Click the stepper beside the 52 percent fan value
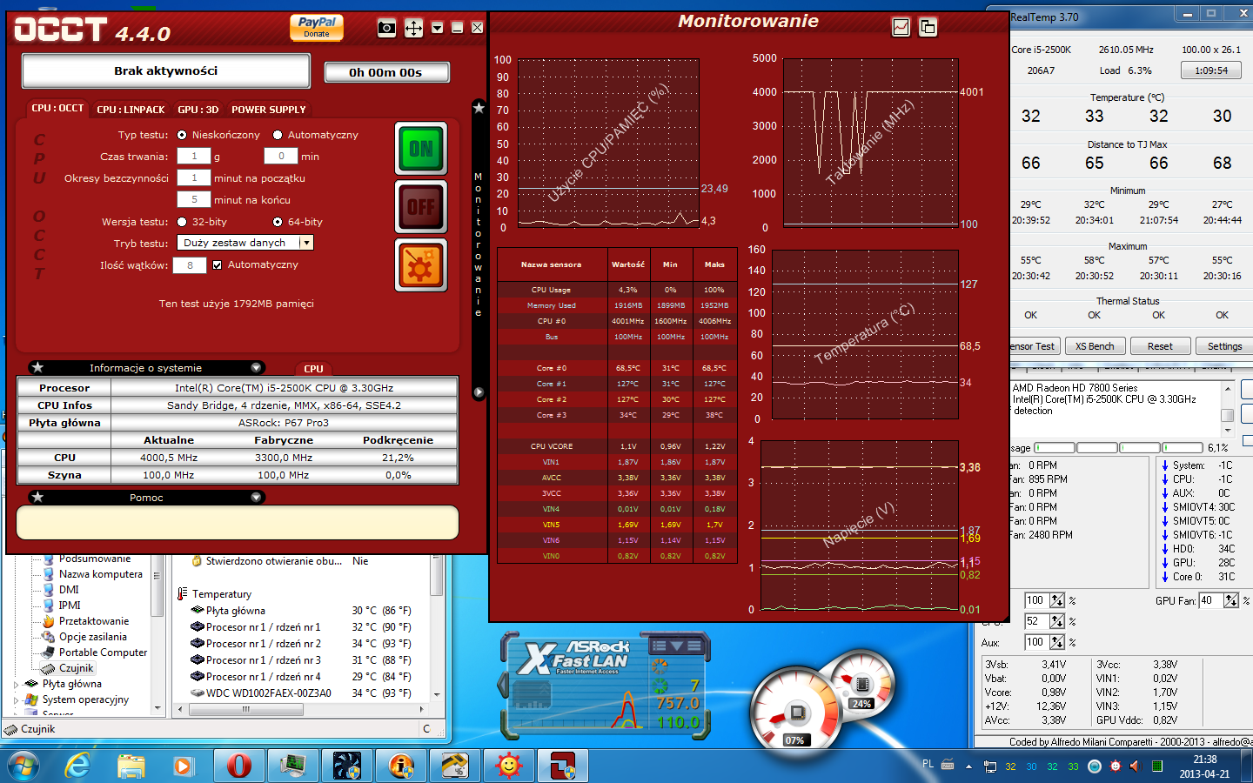 point(1057,621)
